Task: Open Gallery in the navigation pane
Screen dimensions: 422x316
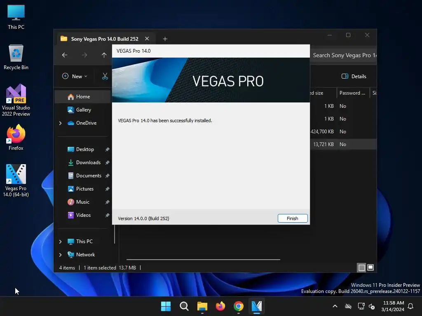Action: (83, 110)
